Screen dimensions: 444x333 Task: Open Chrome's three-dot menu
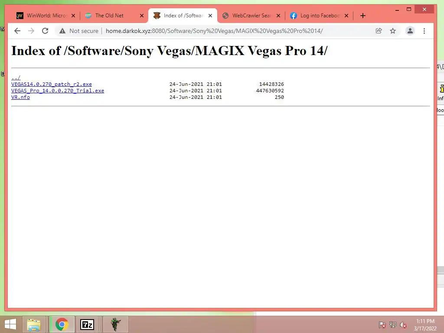click(424, 31)
